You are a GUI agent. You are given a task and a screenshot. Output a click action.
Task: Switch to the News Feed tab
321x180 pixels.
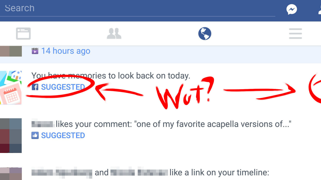point(23,33)
